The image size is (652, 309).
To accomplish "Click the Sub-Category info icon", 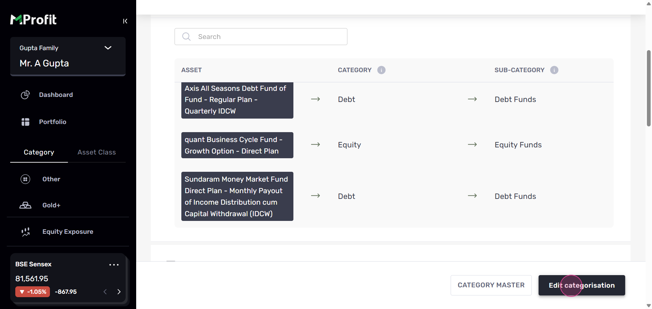I will pyautogui.click(x=554, y=70).
